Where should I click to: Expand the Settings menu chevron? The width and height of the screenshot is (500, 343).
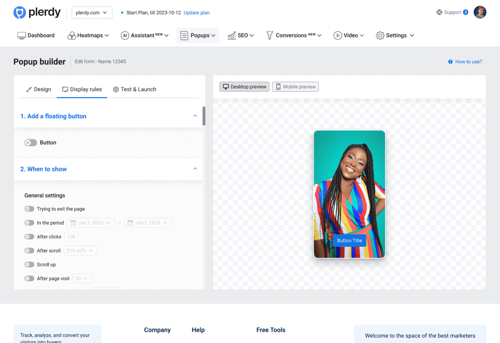pos(412,35)
